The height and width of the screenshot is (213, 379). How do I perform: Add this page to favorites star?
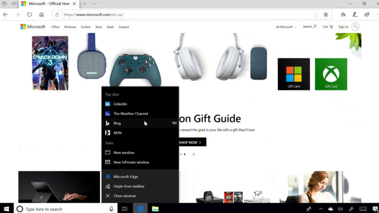point(326,15)
